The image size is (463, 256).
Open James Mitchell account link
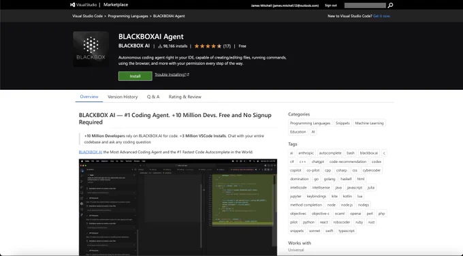coord(285,5)
